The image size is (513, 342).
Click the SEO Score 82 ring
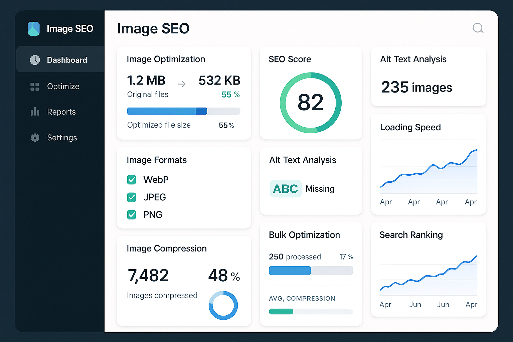coord(311,103)
